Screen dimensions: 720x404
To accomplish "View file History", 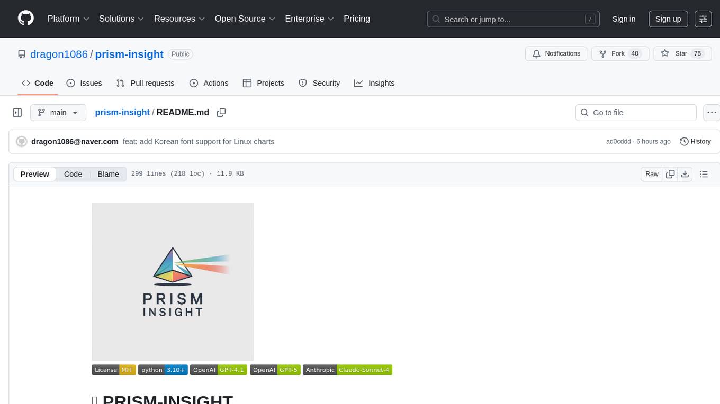I will pyautogui.click(x=695, y=142).
